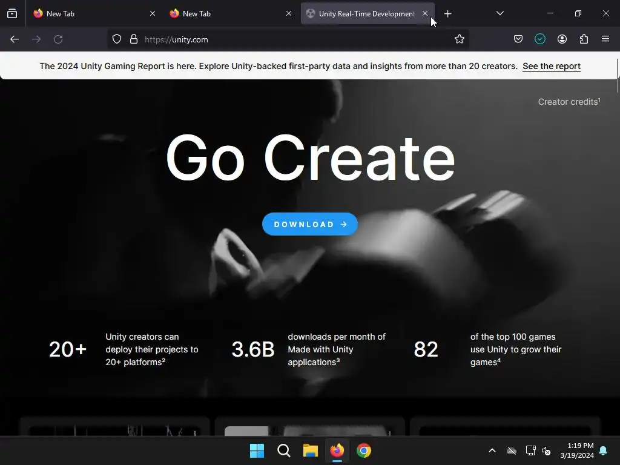
Task: Open the Windows Start menu
Action: (257, 450)
